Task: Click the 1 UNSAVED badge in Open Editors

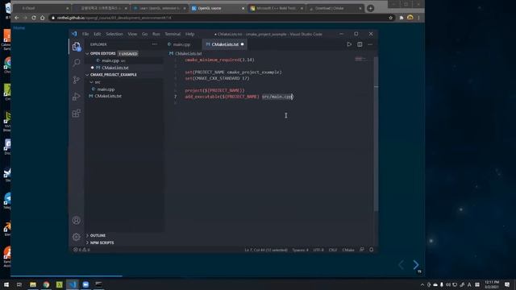Action: coord(128,54)
